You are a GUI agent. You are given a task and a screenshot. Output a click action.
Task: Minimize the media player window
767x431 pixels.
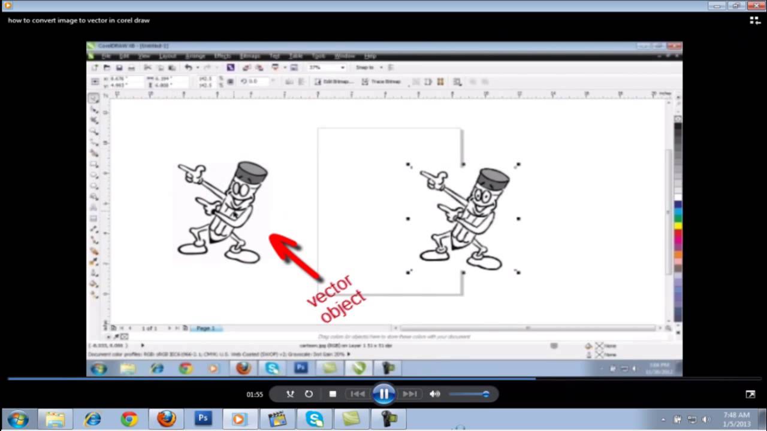[716, 6]
